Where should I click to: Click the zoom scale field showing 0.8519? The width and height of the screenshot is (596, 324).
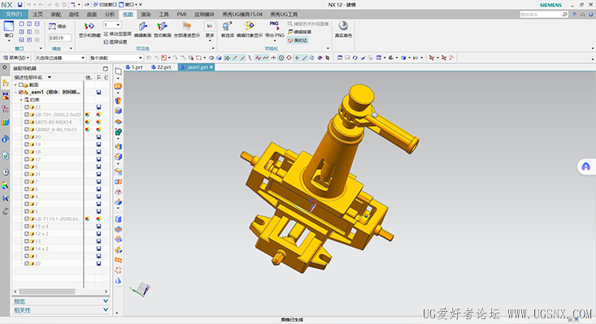click(59, 38)
